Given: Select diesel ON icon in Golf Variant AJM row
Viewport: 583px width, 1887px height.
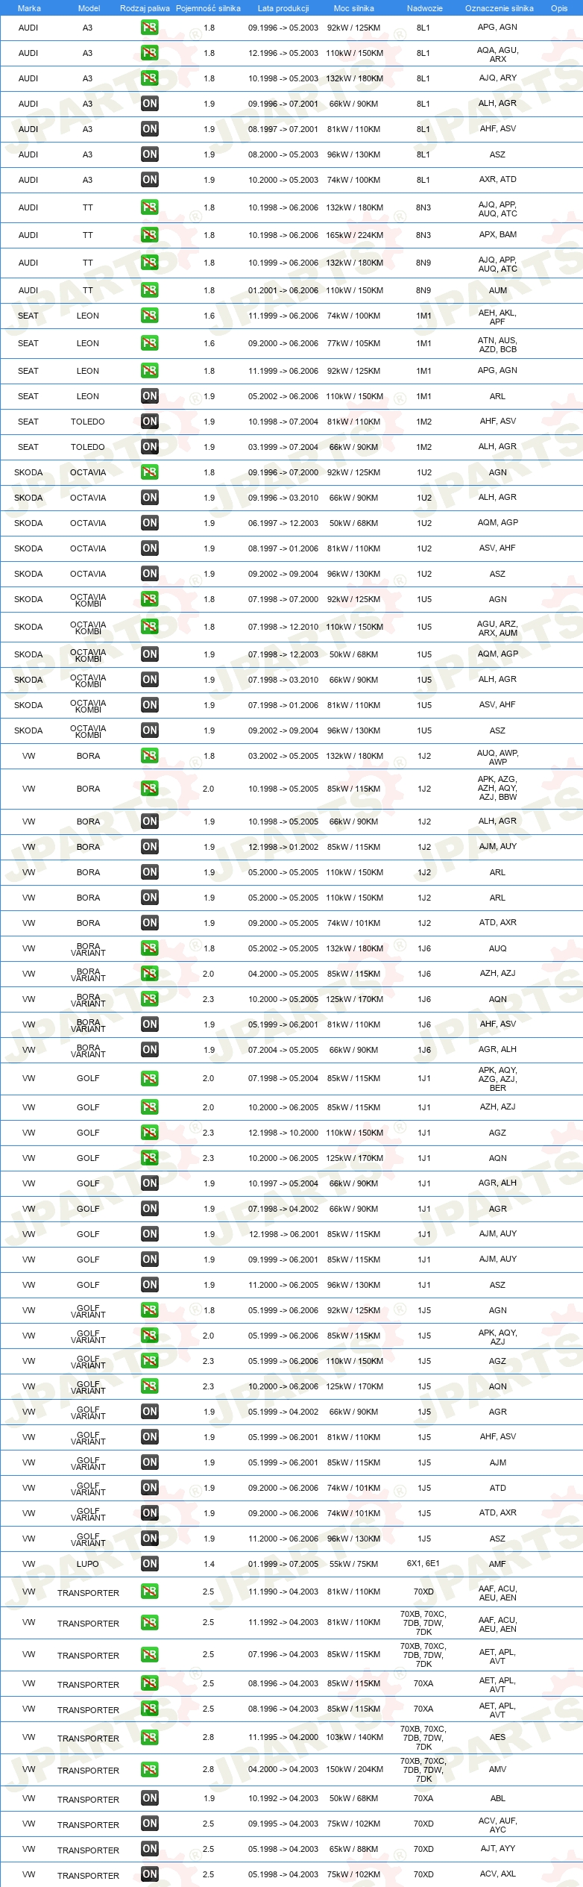Looking at the screenshot, I should pyautogui.click(x=150, y=1462).
